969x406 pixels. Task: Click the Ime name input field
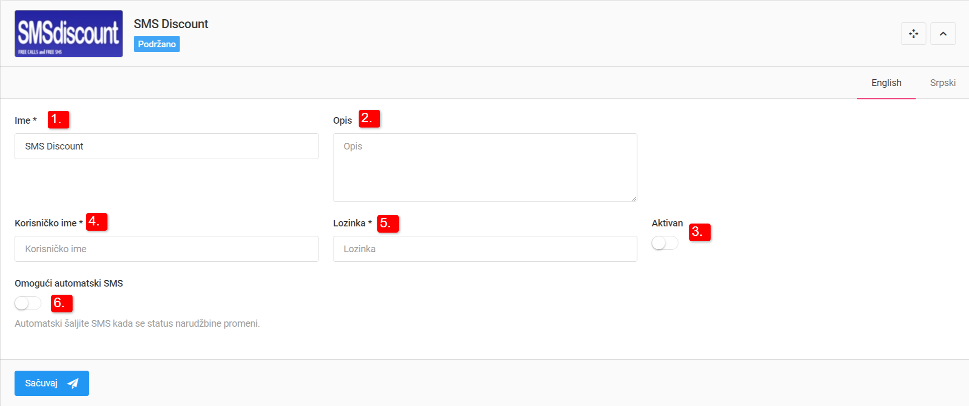tap(166, 146)
